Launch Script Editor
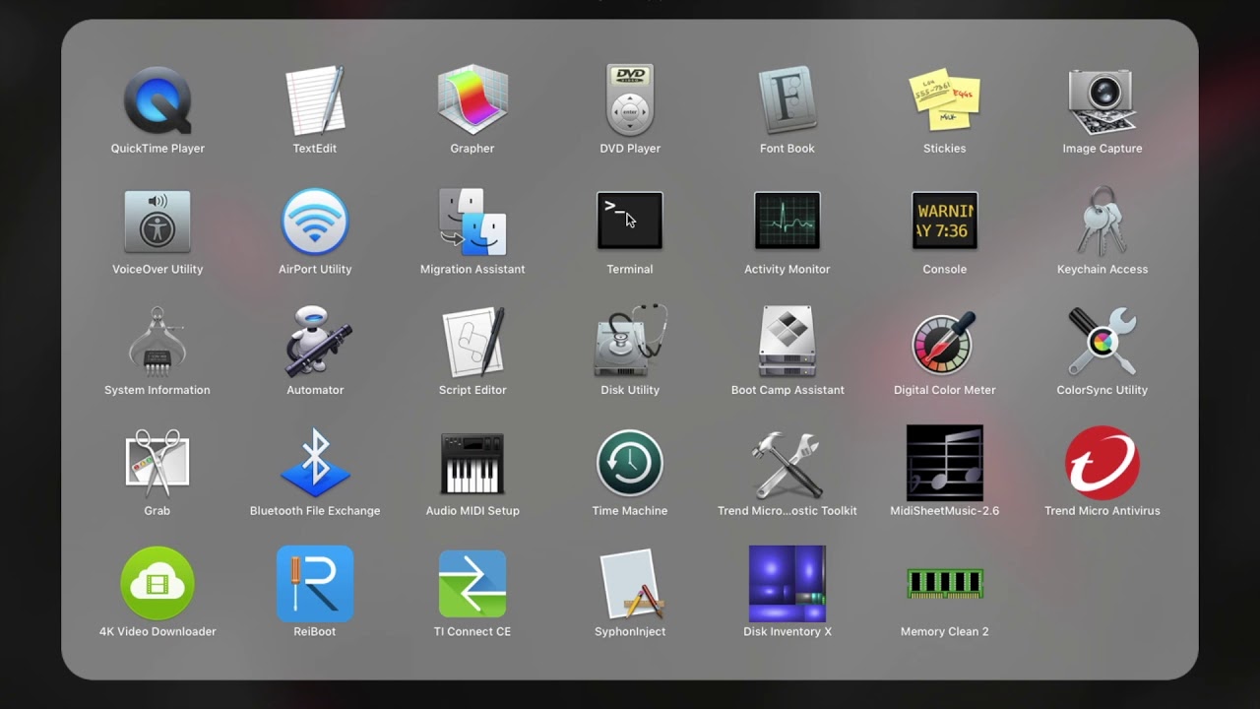The image size is (1260, 709). pyautogui.click(x=472, y=342)
